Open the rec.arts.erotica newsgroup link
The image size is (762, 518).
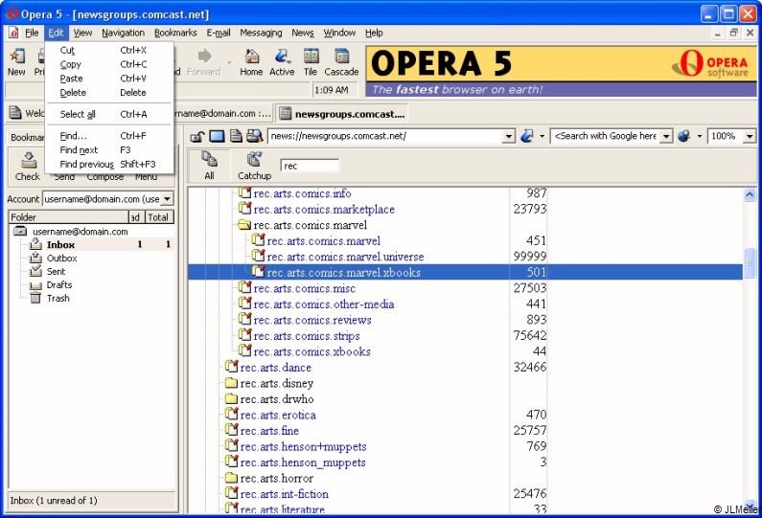coord(278,416)
